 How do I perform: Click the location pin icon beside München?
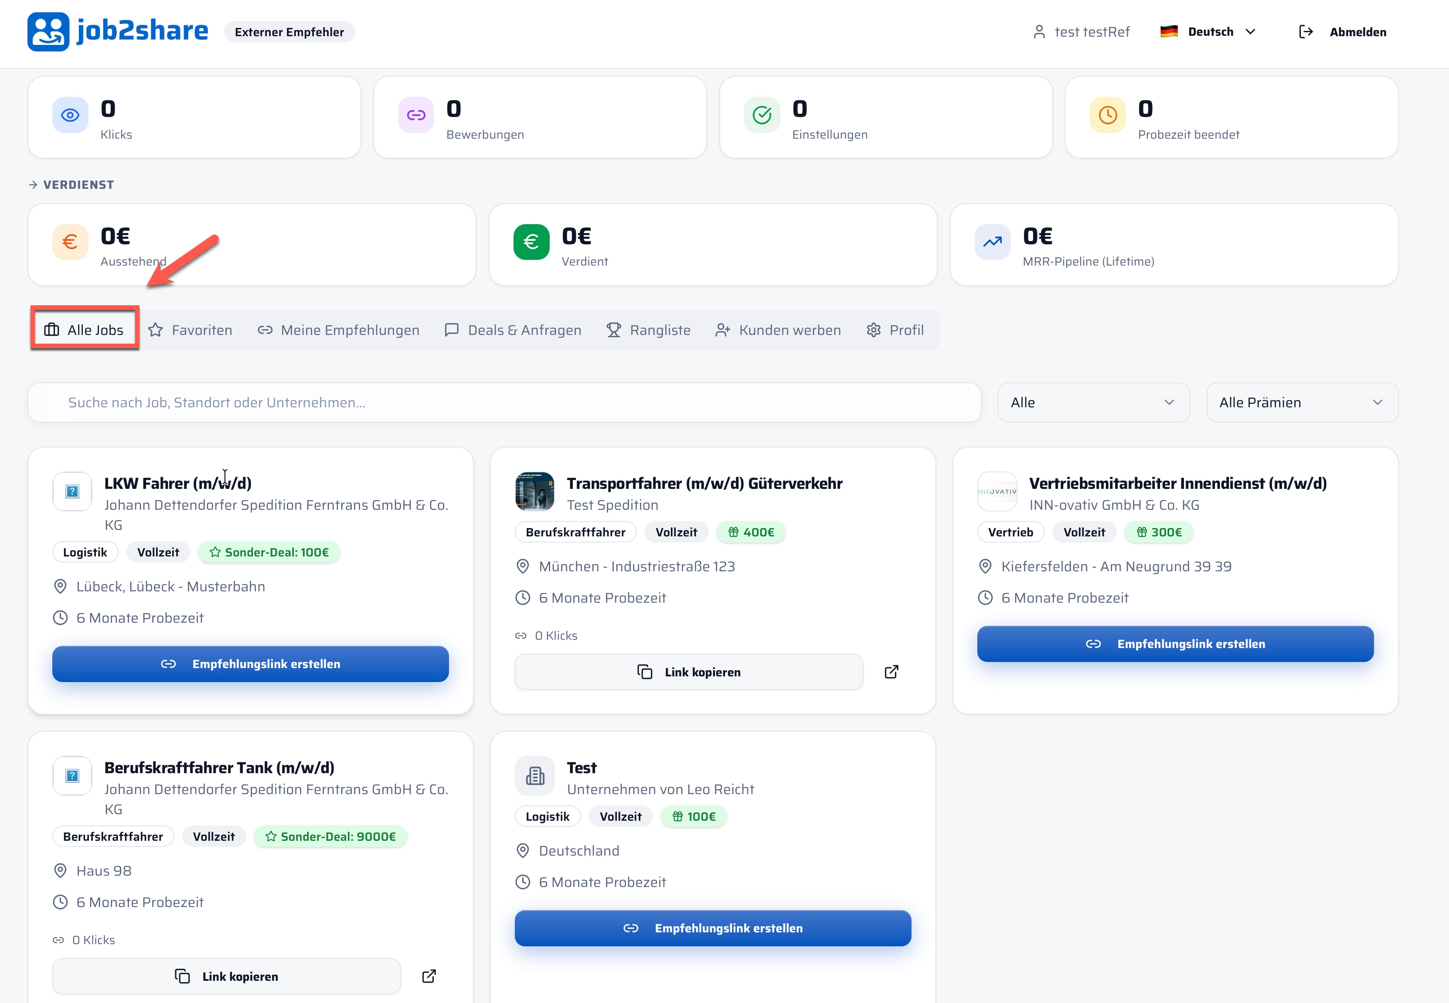pyautogui.click(x=523, y=566)
